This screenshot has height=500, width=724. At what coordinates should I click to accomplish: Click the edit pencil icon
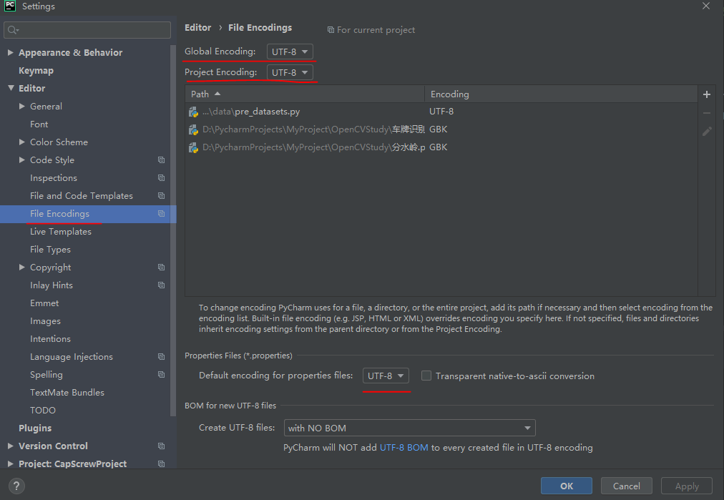(706, 132)
